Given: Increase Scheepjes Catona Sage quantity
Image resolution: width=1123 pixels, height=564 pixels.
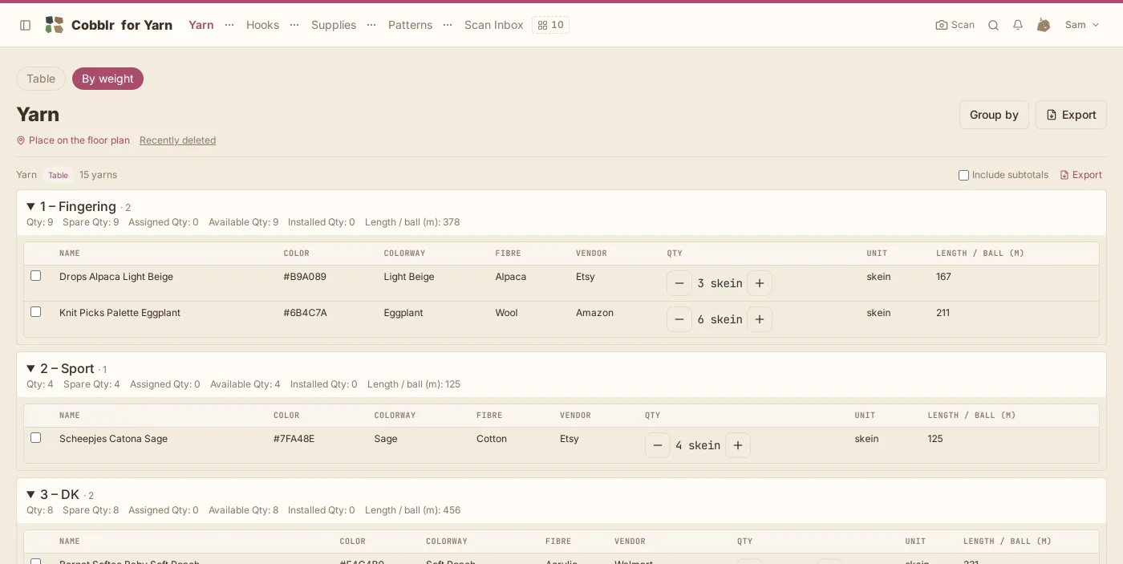Looking at the screenshot, I should tap(738, 445).
